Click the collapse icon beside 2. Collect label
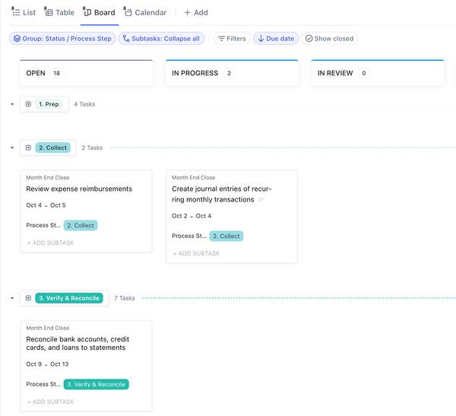The width and height of the screenshot is (456, 416). coord(28,148)
